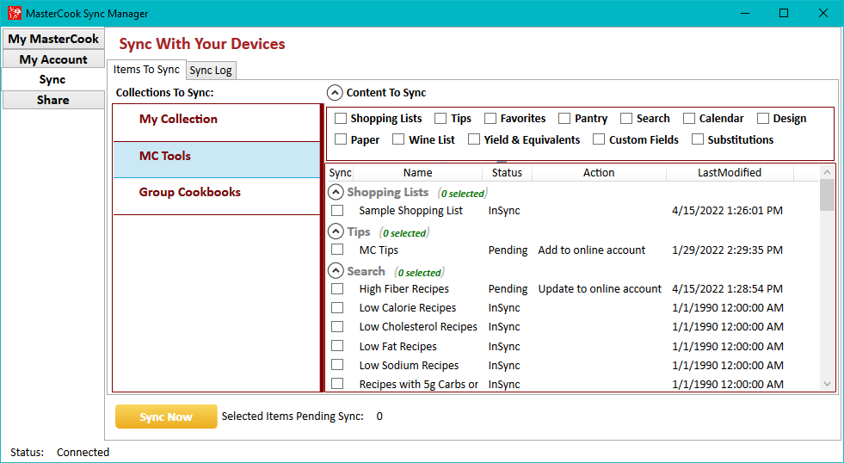The width and height of the screenshot is (844, 463).
Task: Sort by the Action column header
Action: pyautogui.click(x=599, y=173)
